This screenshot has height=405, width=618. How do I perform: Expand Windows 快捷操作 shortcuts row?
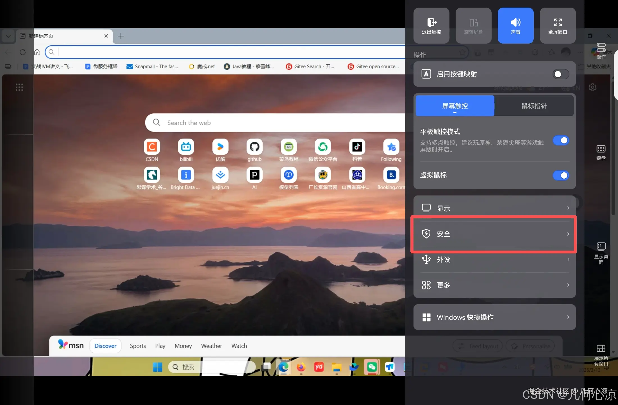tap(494, 317)
